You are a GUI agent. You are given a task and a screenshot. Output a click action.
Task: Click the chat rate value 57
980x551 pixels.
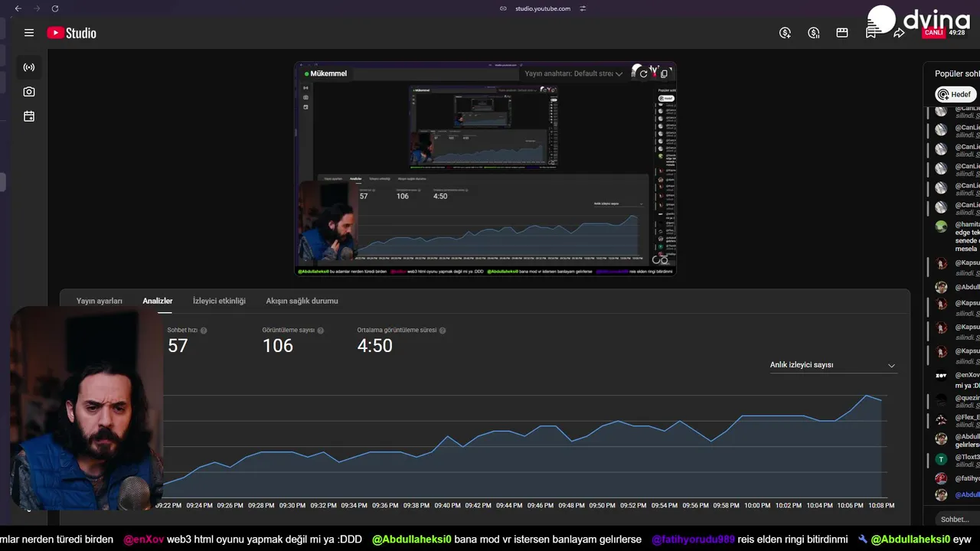(178, 346)
